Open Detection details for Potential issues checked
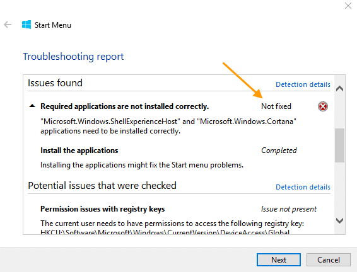 (303, 187)
